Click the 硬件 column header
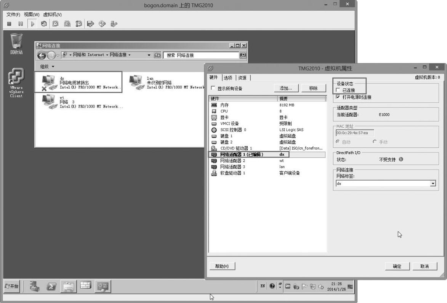447x303 pixels. point(244,99)
